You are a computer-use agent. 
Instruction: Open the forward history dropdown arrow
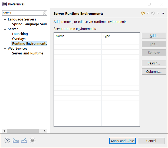click(158, 13)
